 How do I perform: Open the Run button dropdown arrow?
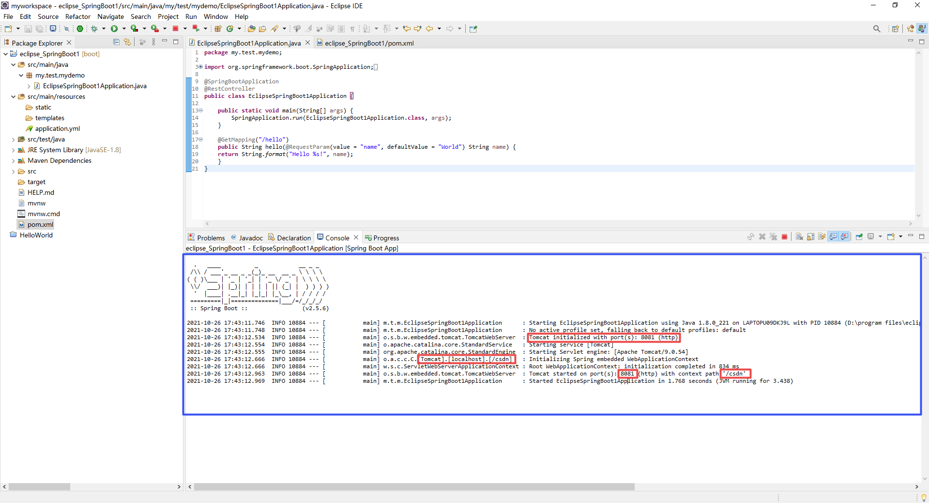pos(123,29)
